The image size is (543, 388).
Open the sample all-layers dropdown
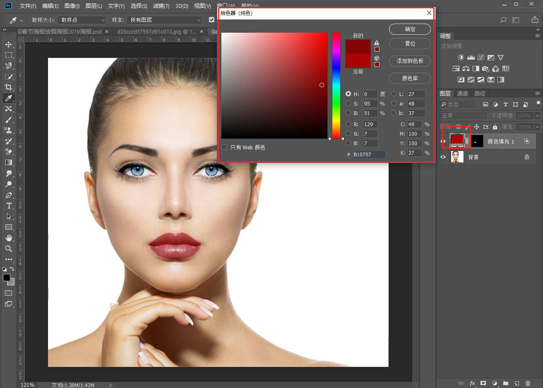point(164,20)
